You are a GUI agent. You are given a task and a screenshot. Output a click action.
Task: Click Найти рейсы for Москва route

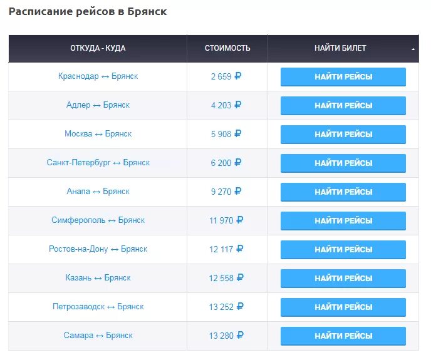click(343, 135)
